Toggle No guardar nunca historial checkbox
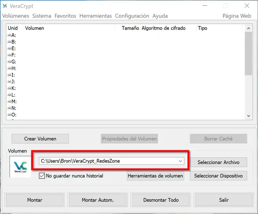 click(x=42, y=176)
